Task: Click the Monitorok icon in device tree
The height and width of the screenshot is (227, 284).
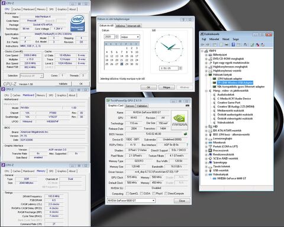Action: click(x=210, y=142)
